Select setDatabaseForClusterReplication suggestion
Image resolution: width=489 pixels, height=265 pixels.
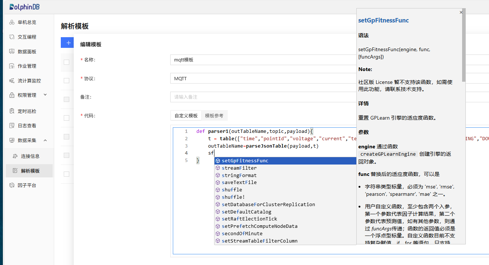pyautogui.click(x=285, y=204)
